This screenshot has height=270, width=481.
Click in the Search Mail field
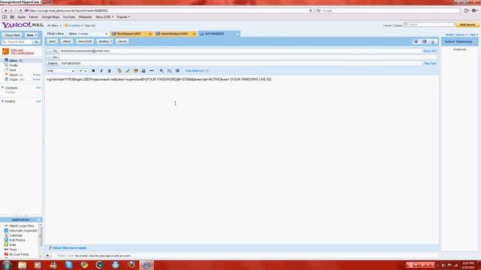(17, 42)
